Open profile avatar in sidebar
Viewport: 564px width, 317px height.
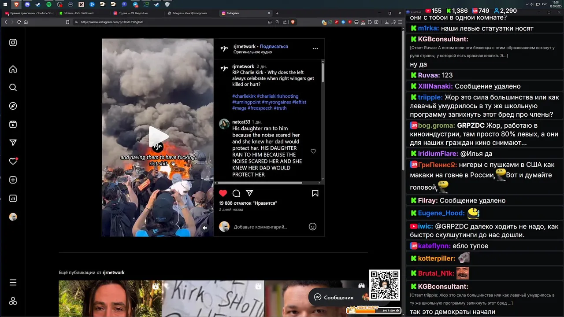pyautogui.click(x=13, y=217)
